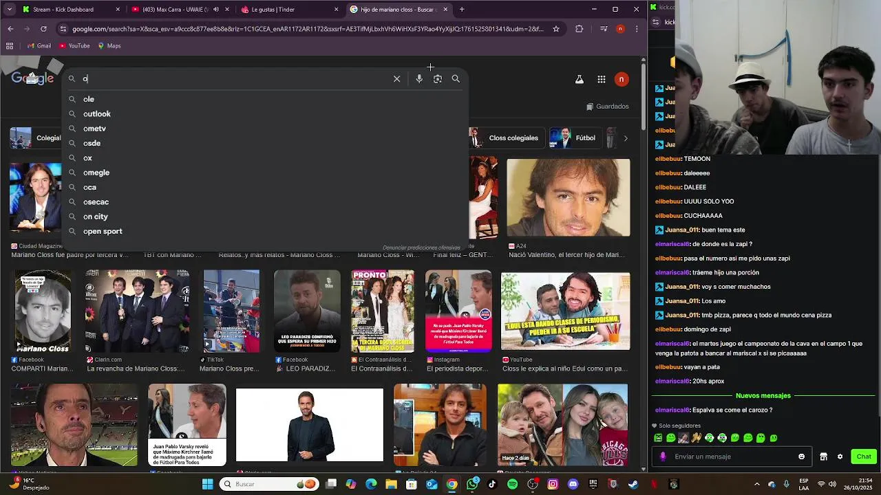Viewport: 881px width, 495px height.
Task: Mute the YouTube tab audio icon
Action: pyautogui.click(x=215, y=10)
